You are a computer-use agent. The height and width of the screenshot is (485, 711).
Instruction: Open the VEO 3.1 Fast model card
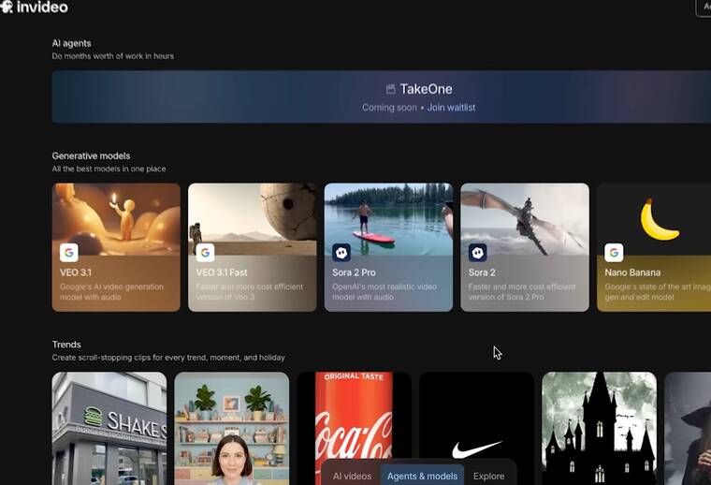tap(252, 247)
